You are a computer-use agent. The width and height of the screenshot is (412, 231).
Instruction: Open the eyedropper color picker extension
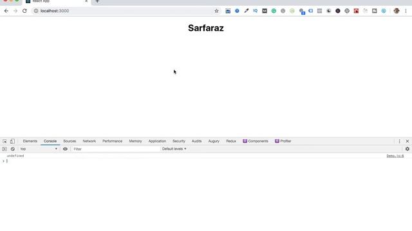tap(246, 11)
